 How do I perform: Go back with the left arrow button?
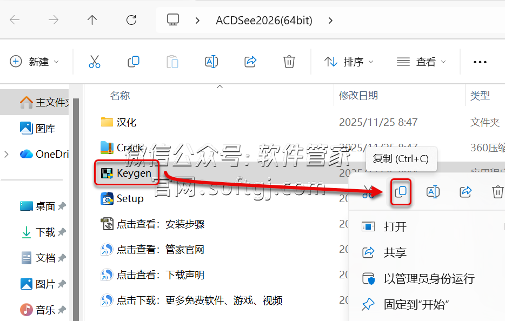(x=15, y=20)
